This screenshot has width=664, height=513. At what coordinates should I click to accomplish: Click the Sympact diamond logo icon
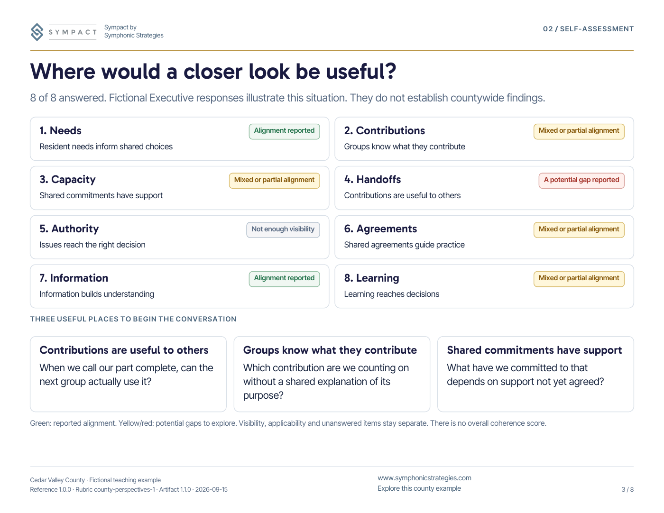point(37,32)
